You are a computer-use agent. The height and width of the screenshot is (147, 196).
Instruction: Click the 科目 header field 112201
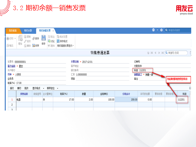pyautogui.click(x=143, y=70)
